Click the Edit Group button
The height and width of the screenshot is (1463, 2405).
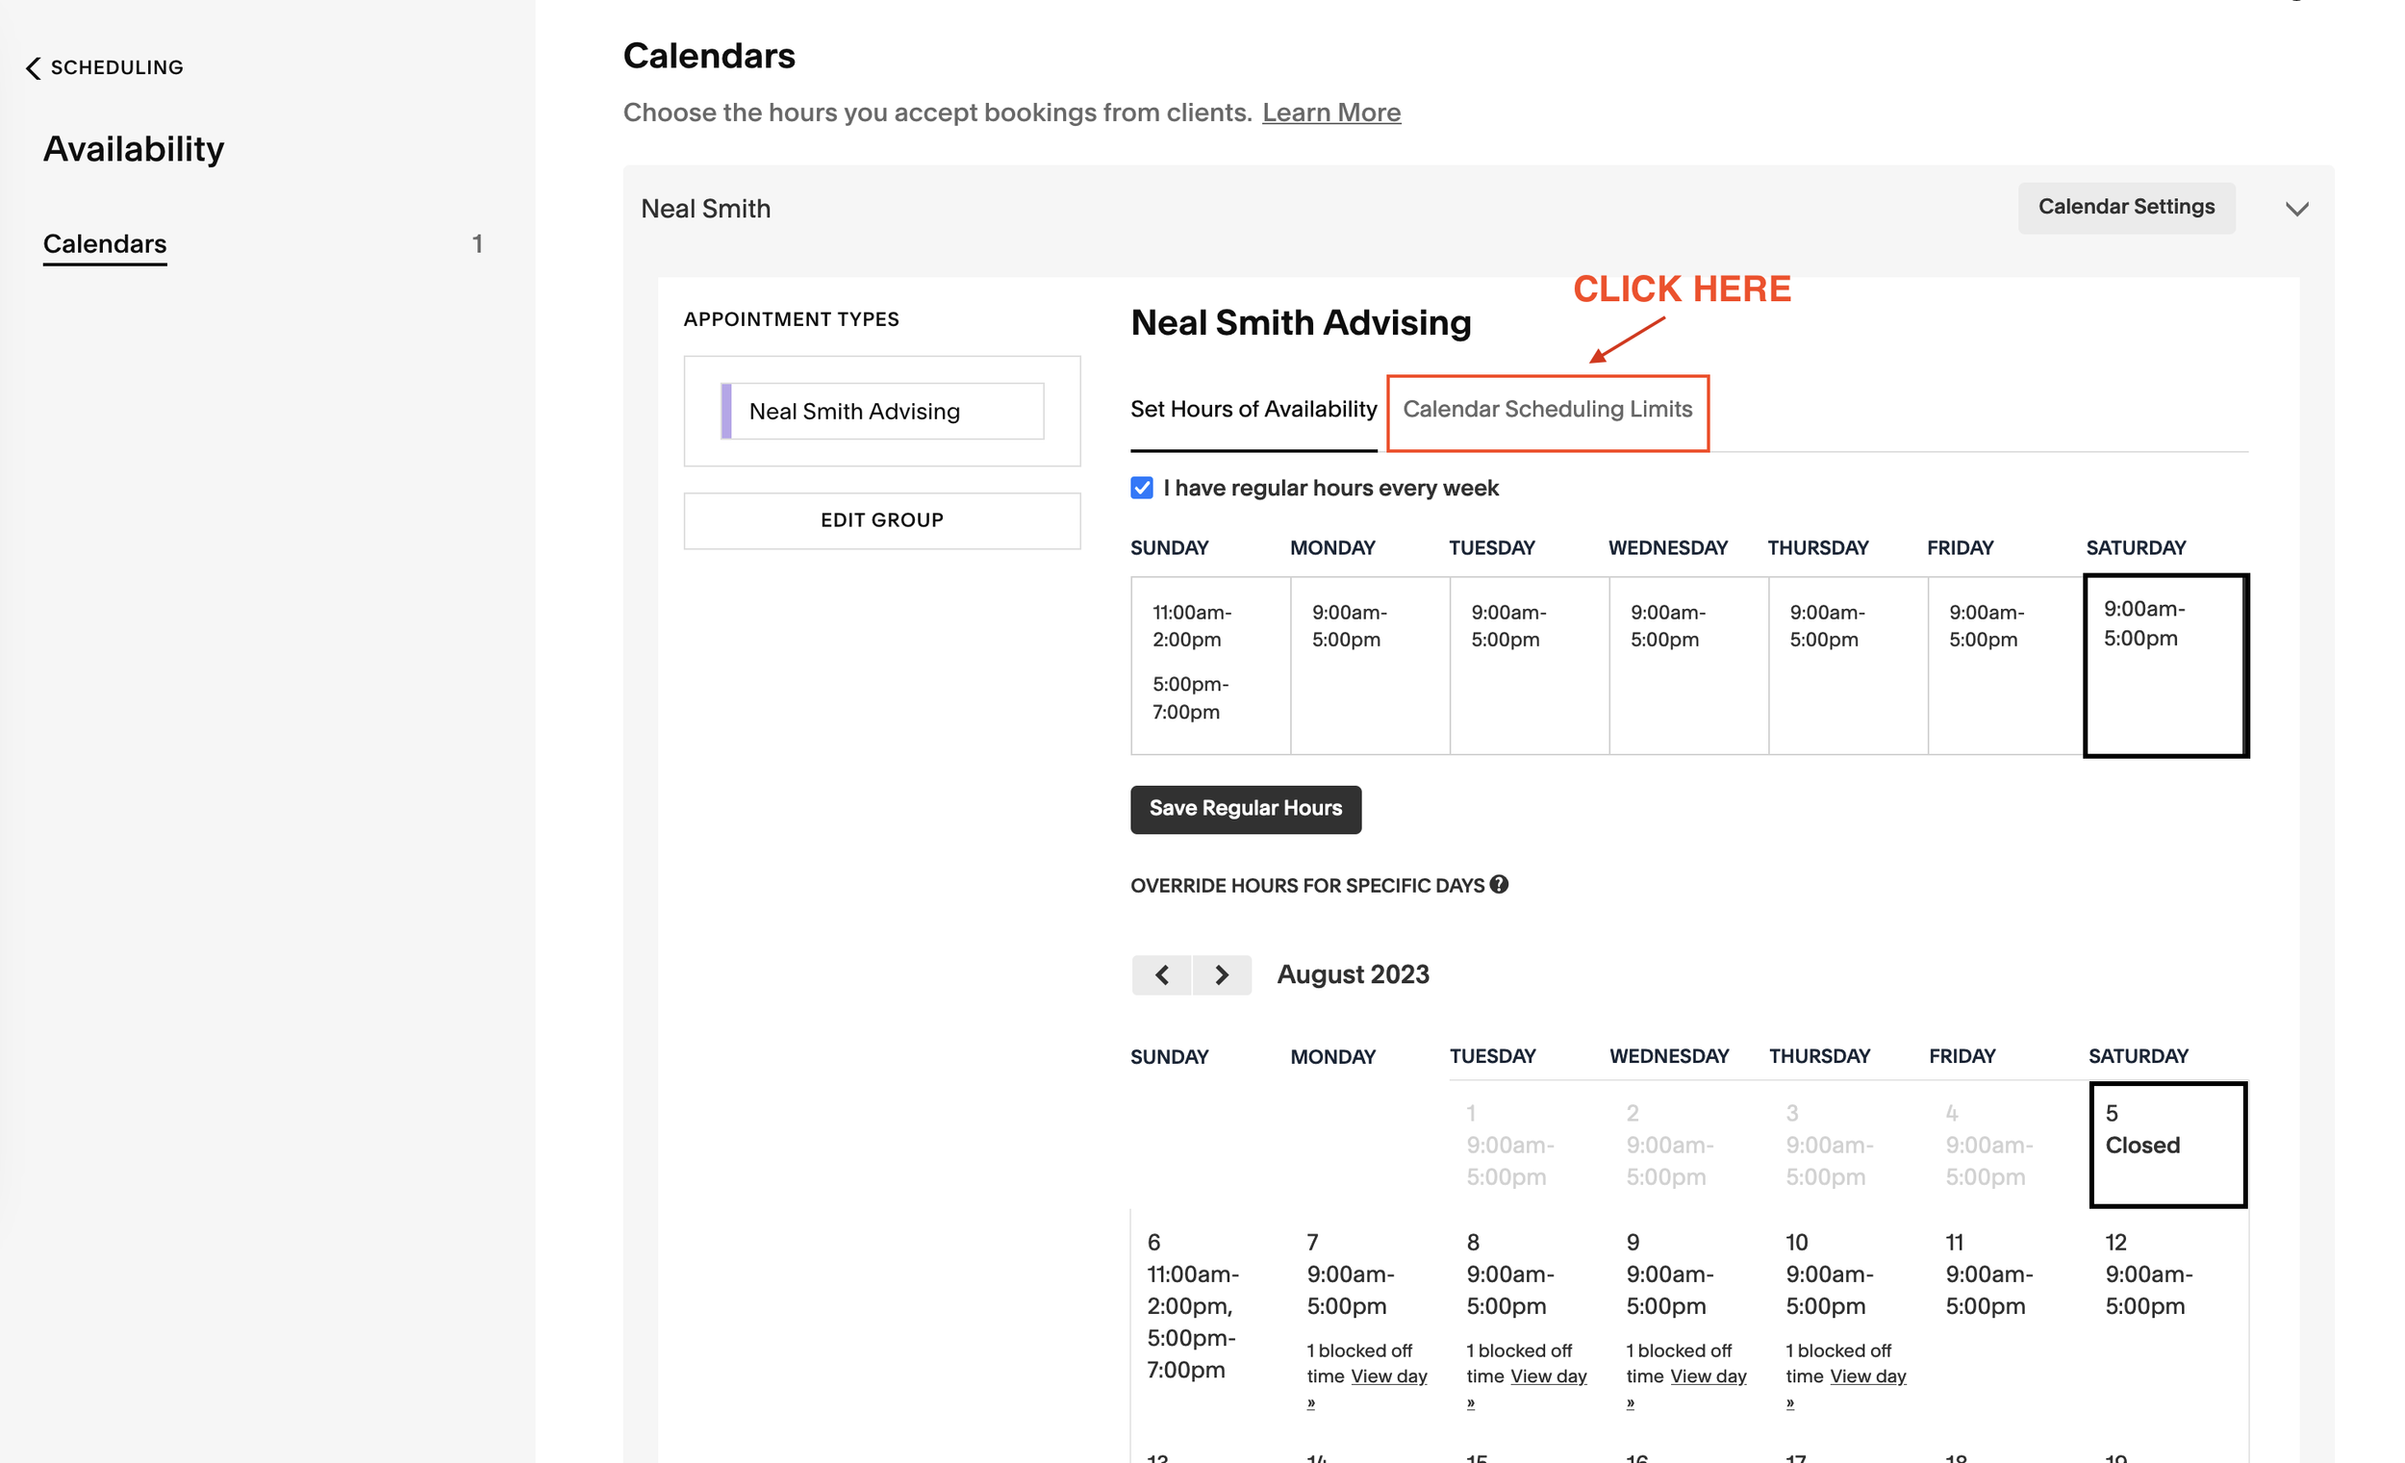point(881,520)
